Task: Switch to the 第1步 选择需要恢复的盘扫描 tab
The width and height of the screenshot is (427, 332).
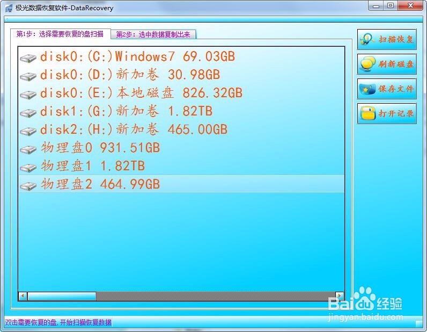Action: tap(60, 34)
